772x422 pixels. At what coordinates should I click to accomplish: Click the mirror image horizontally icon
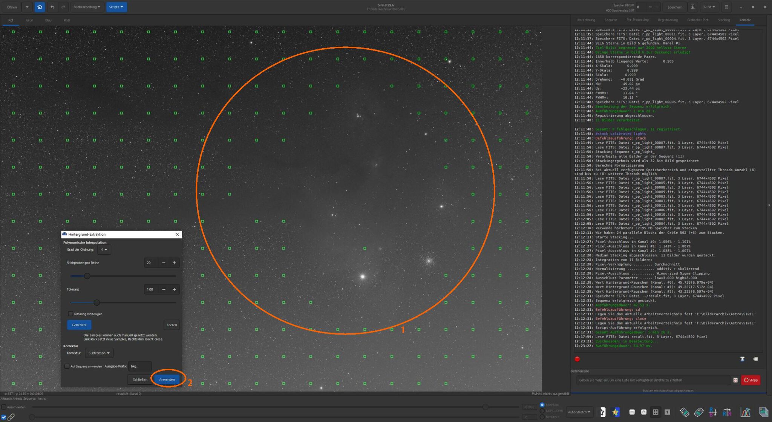pyautogui.click(x=727, y=412)
